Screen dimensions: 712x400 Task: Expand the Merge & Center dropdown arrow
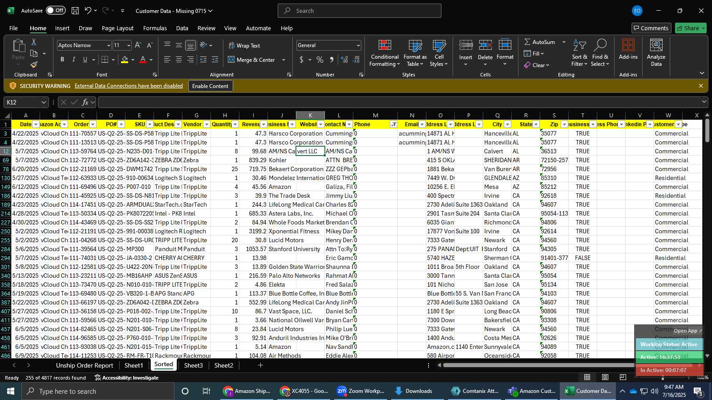pyautogui.click(x=283, y=60)
